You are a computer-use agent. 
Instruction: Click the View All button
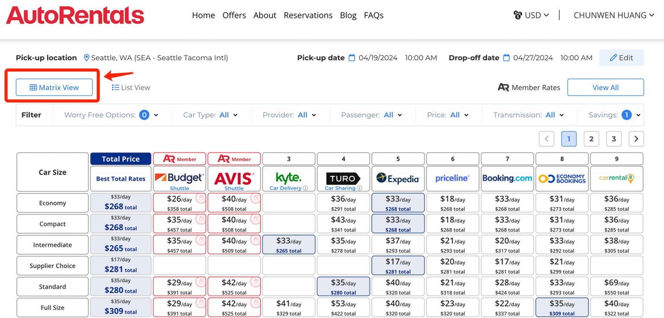click(x=605, y=87)
